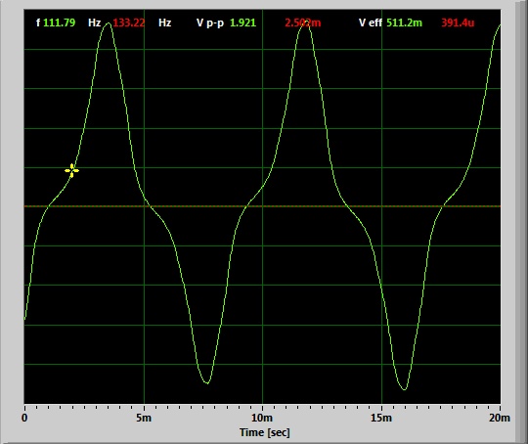Click the white Hz unit after 111.79

[94, 22]
